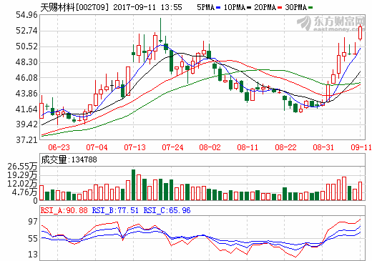Viewport: 372px width, 261px height.
Task: Click the RSI axis value 97
Action: pyautogui.click(x=33, y=222)
